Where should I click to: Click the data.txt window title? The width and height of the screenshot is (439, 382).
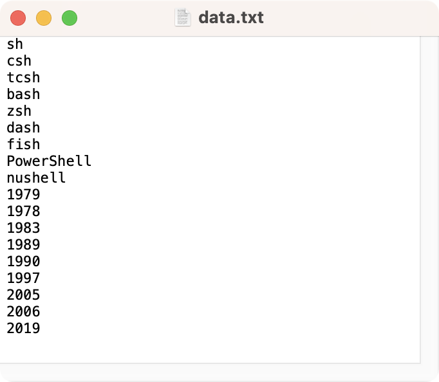230,17
